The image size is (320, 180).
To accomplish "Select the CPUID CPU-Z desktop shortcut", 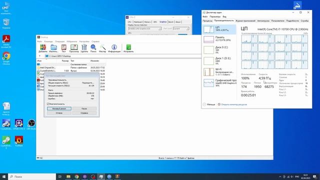I will [19, 124].
